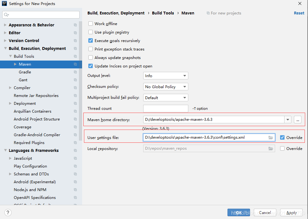Enable the Work offline checkbox
Viewport: 308px width, 219px height.
point(91,24)
